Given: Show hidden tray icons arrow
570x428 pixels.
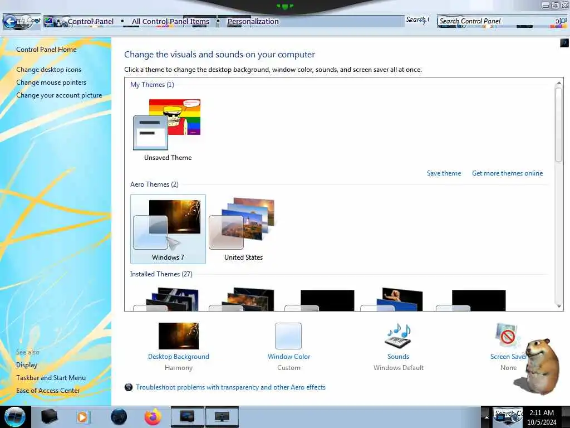Looking at the screenshot, I should tap(487, 417).
